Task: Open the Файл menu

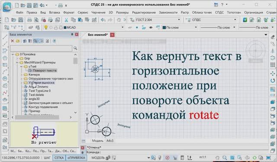Action: click(x=19, y=13)
